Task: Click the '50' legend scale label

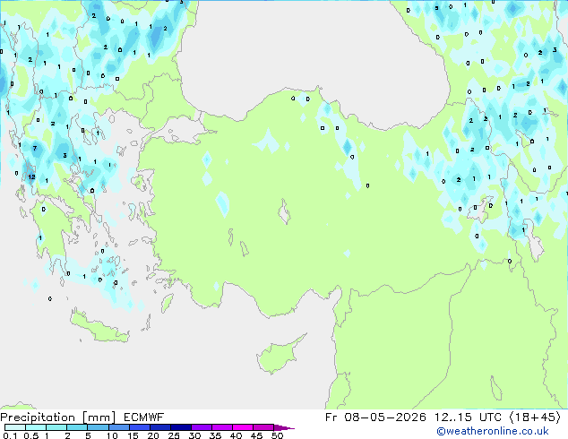Action: pyautogui.click(x=277, y=435)
